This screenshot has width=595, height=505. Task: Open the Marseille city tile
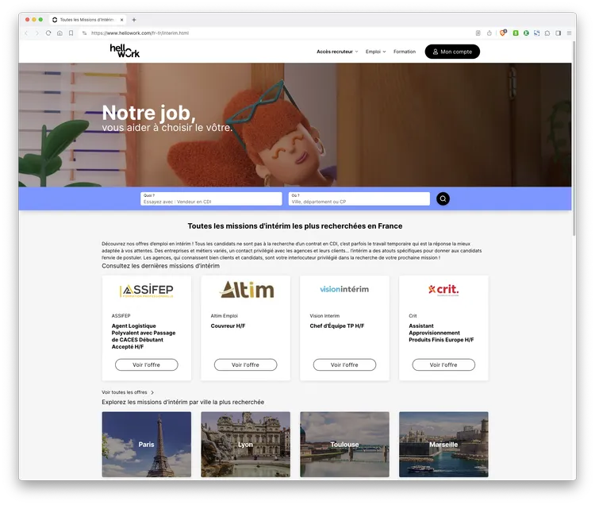(443, 444)
